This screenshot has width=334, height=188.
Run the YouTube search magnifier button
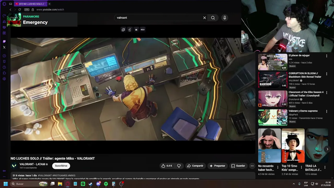(213, 18)
